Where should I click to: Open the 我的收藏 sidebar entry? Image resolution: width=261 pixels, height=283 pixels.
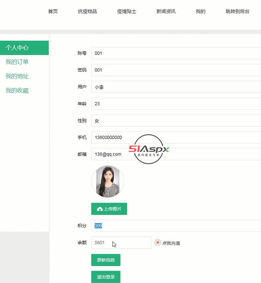click(x=17, y=91)
